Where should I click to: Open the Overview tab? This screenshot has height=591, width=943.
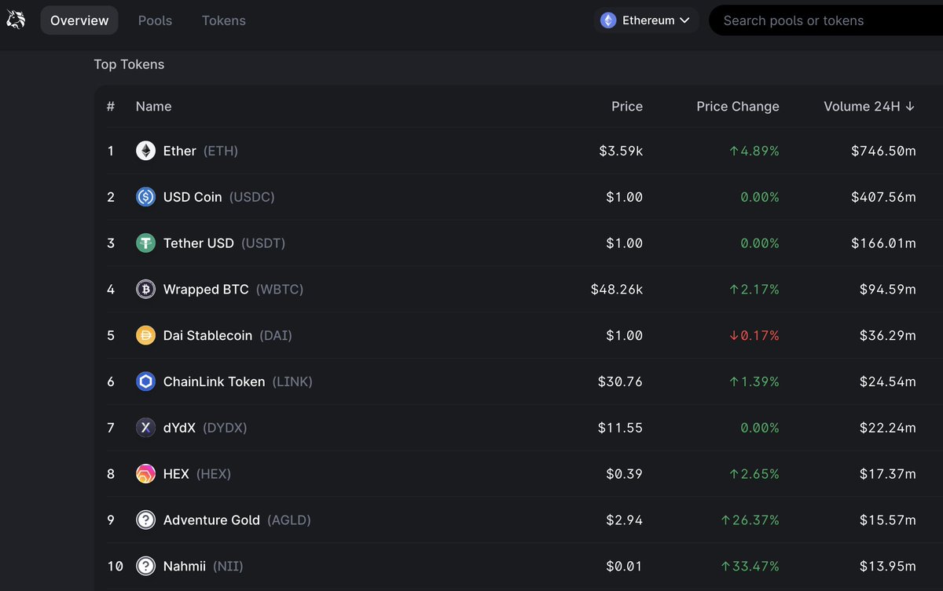point(79,20)
